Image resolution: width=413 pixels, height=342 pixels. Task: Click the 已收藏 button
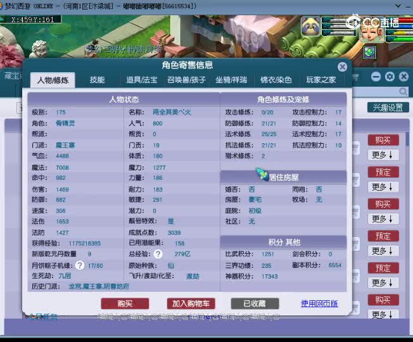coord(255,303)
